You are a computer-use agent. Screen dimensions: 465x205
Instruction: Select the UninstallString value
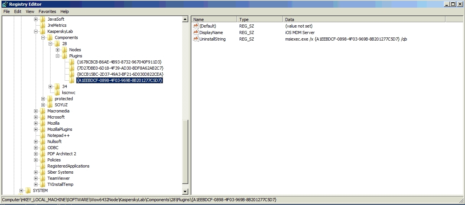point(212,39)
